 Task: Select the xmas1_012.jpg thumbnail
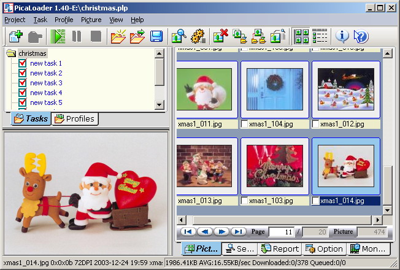(x=345, y=89)
